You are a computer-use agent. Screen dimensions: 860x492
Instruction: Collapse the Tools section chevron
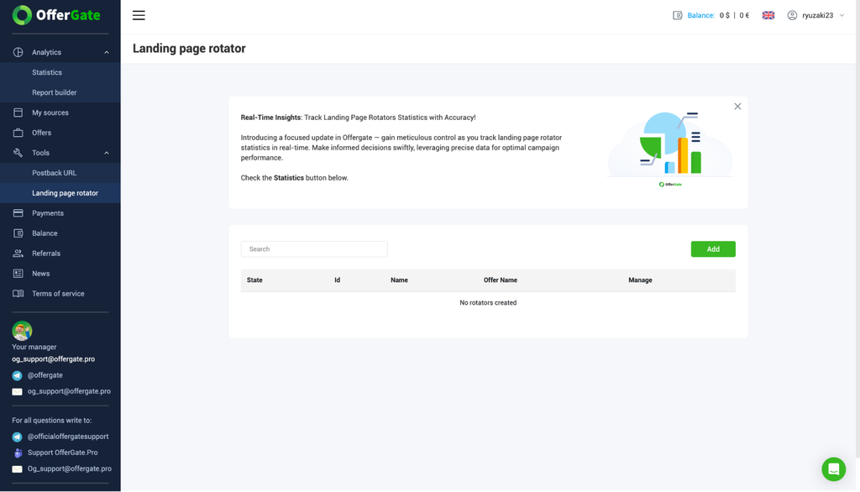tap(107, 153)
